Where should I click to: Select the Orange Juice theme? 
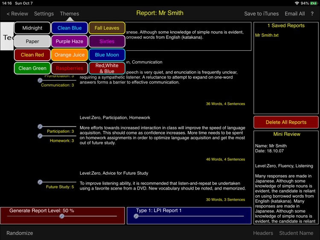[70, 55]
